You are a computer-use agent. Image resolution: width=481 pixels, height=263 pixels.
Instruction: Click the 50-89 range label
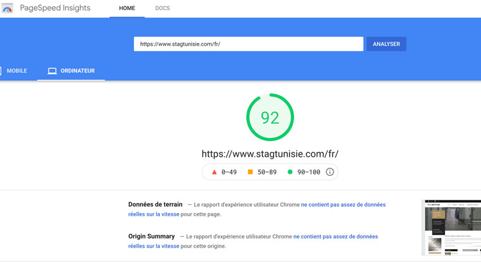click(x=267, y=172)
